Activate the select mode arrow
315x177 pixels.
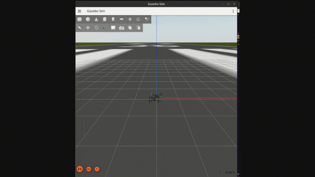pyautogui.click(x=80, y=28)
